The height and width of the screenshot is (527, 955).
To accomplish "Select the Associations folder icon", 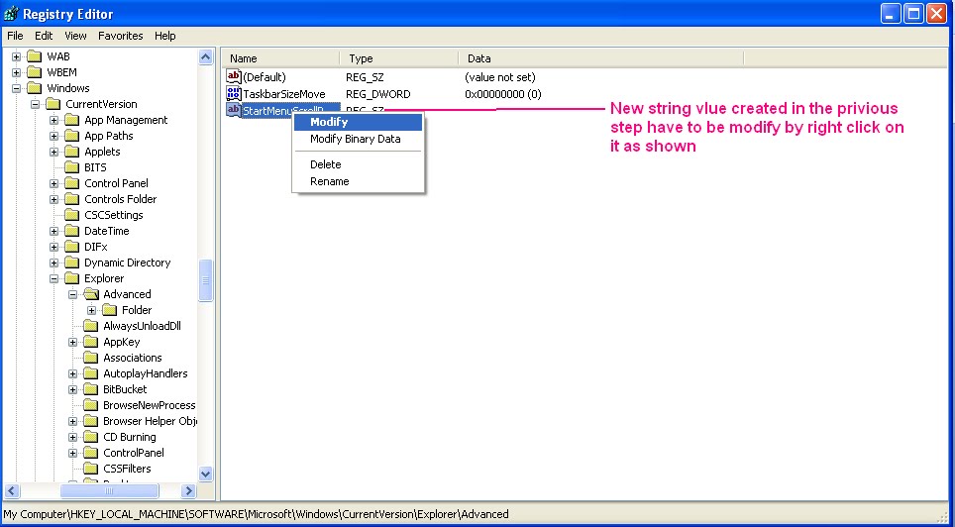I will click(91, 358).
